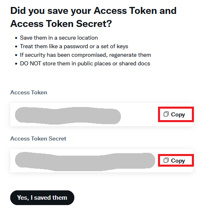Click the heading's "Did you save your" line
The image size is (218, 212).
51,11
